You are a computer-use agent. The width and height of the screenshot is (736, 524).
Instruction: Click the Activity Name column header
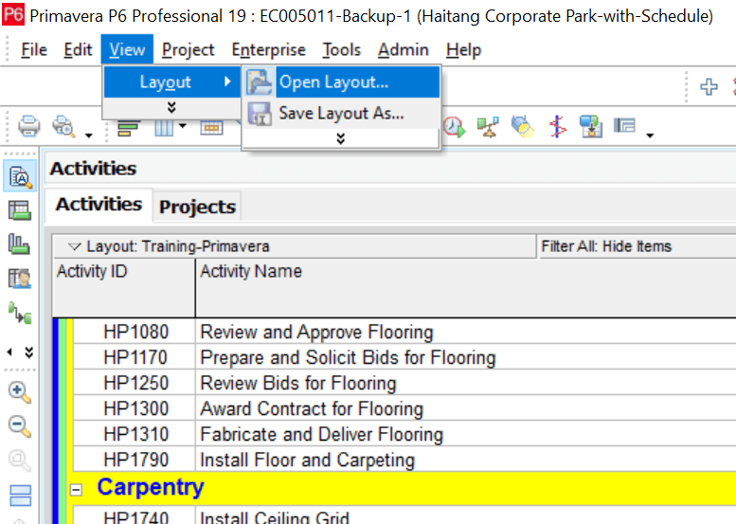pos(465,288)
